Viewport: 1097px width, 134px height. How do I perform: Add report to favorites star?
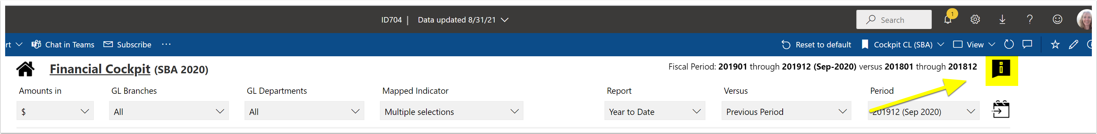(1055, 45)
